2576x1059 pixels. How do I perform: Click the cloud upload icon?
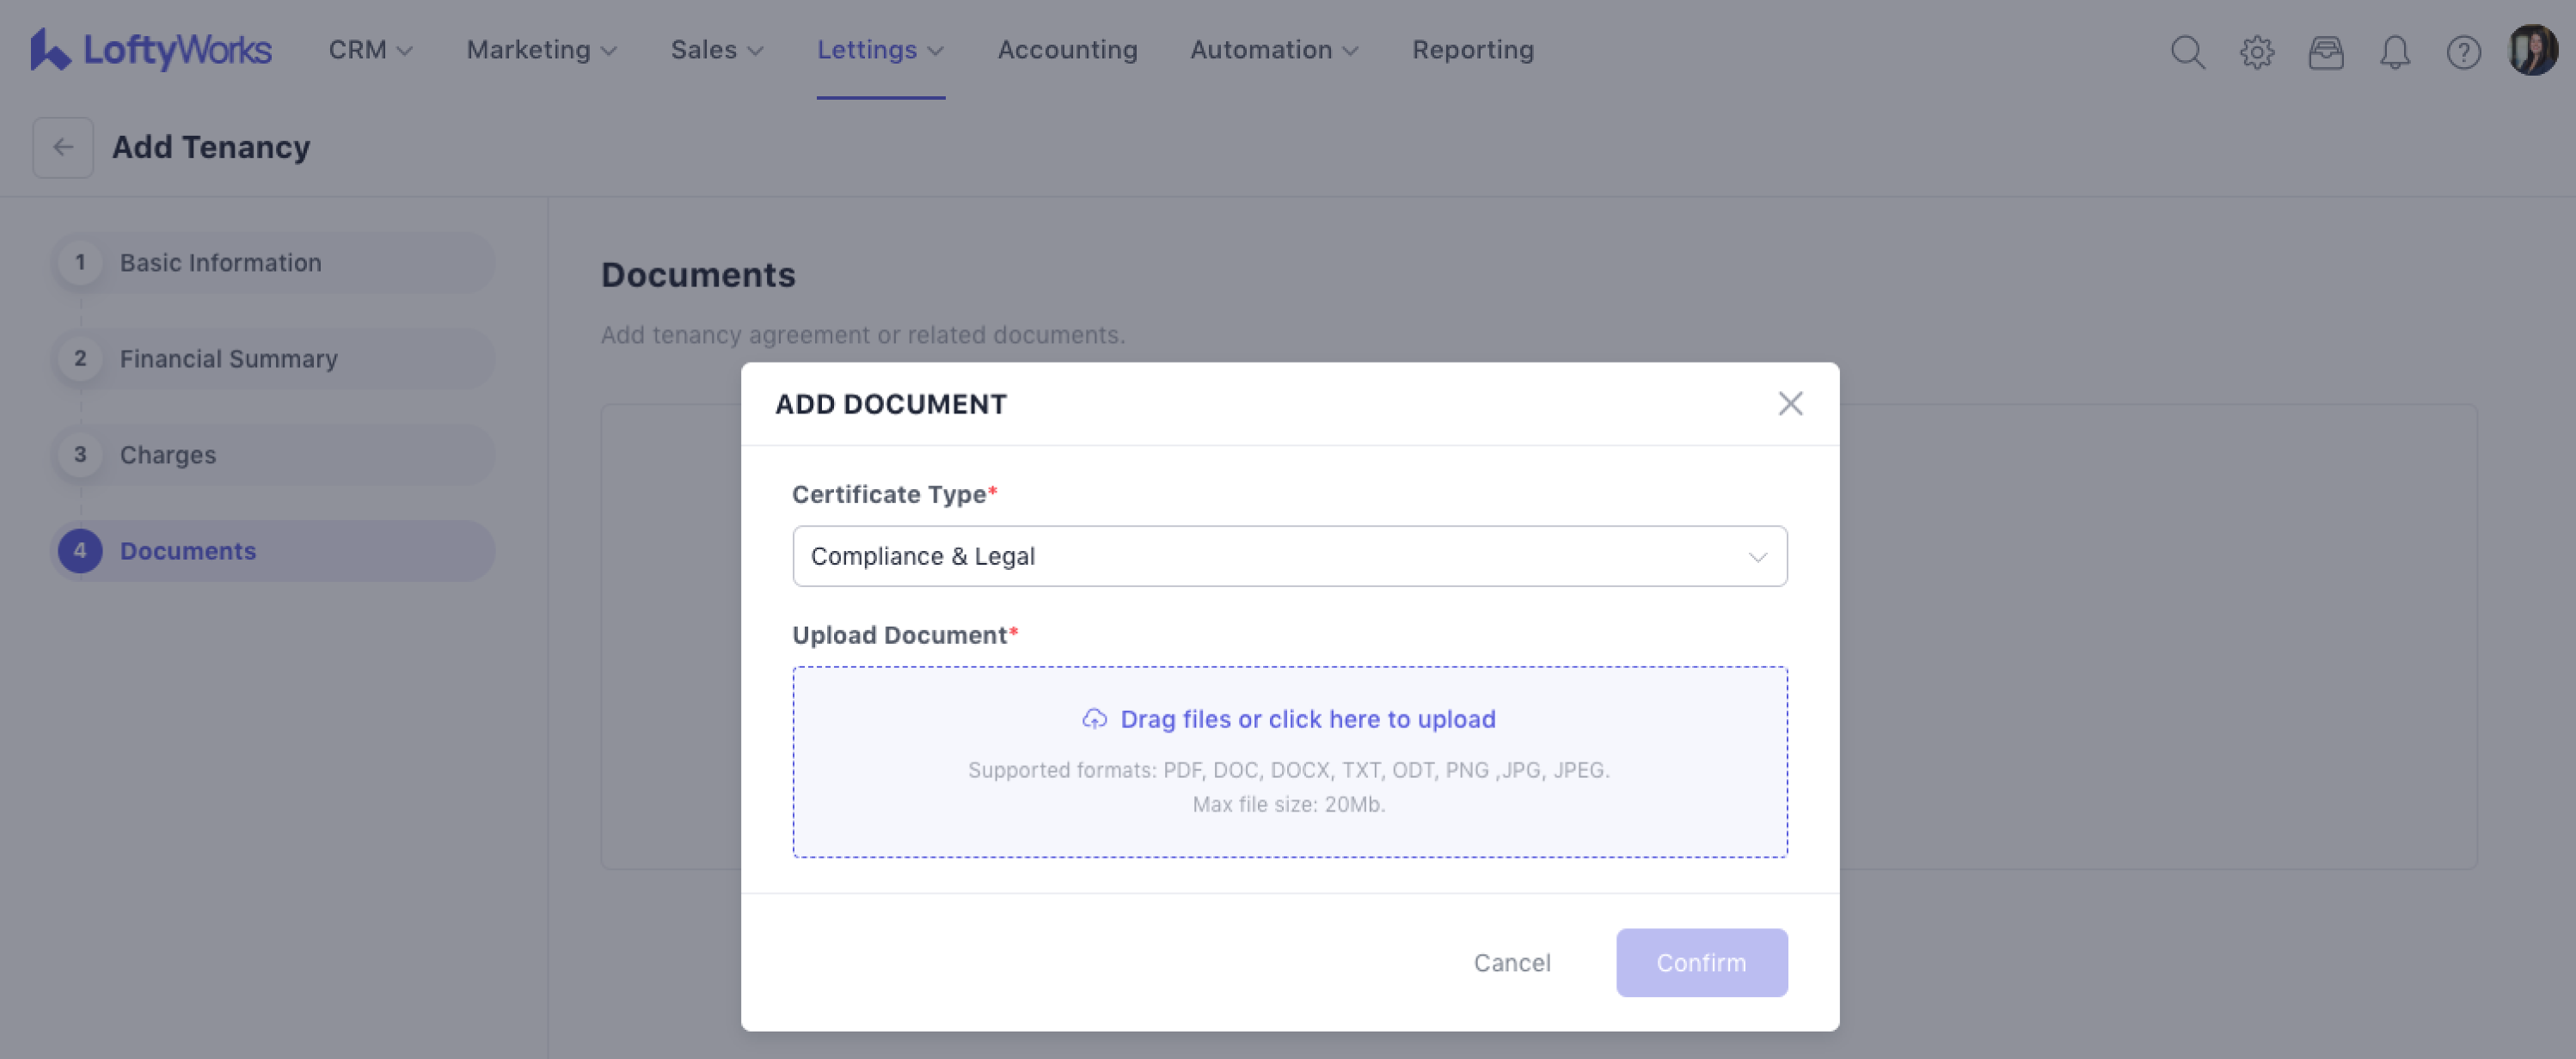(x=1094, y=719)
